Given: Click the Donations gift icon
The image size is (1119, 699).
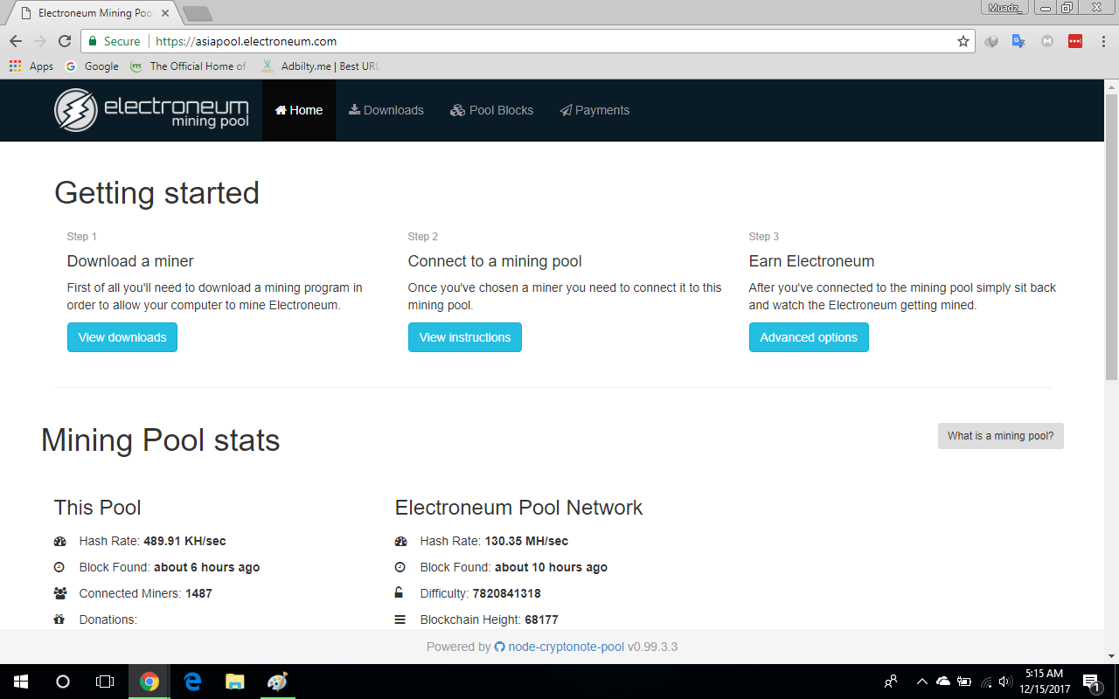Looking at the screenshot, I should pyautogui.click(x=59, y=619).
